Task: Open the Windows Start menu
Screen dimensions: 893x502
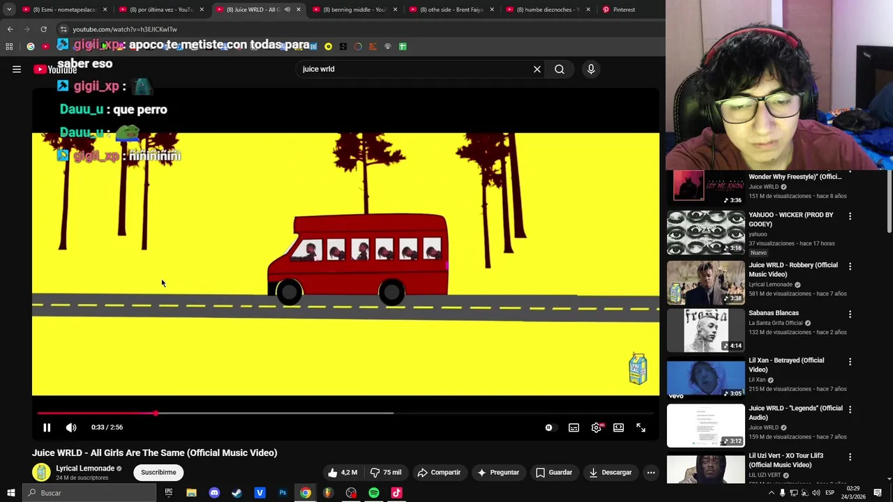Action: pos(10,493)
